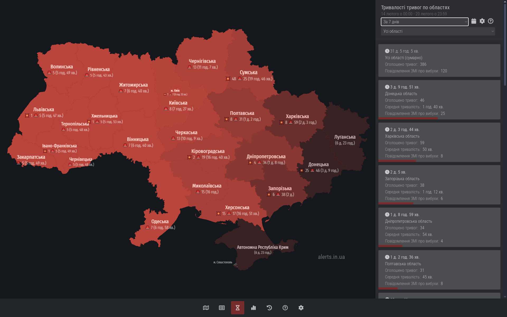
Task: Select the Донецька область statistics card
Action: click(x=439, y=100)
